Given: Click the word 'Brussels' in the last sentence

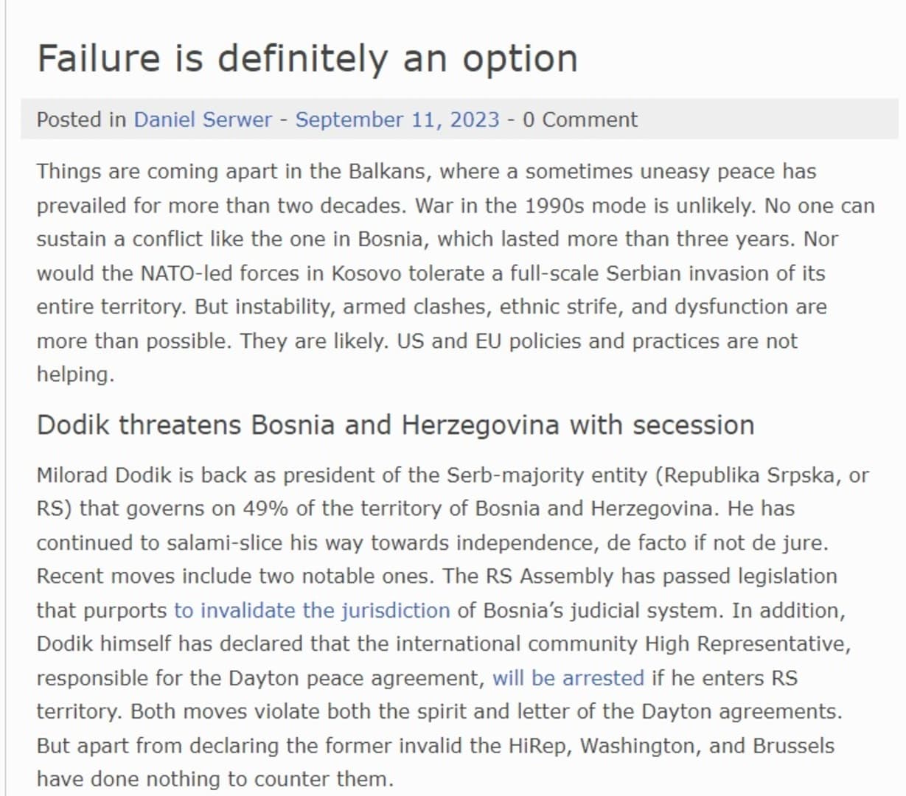Looking at the screenshot, I should [794, 746].
